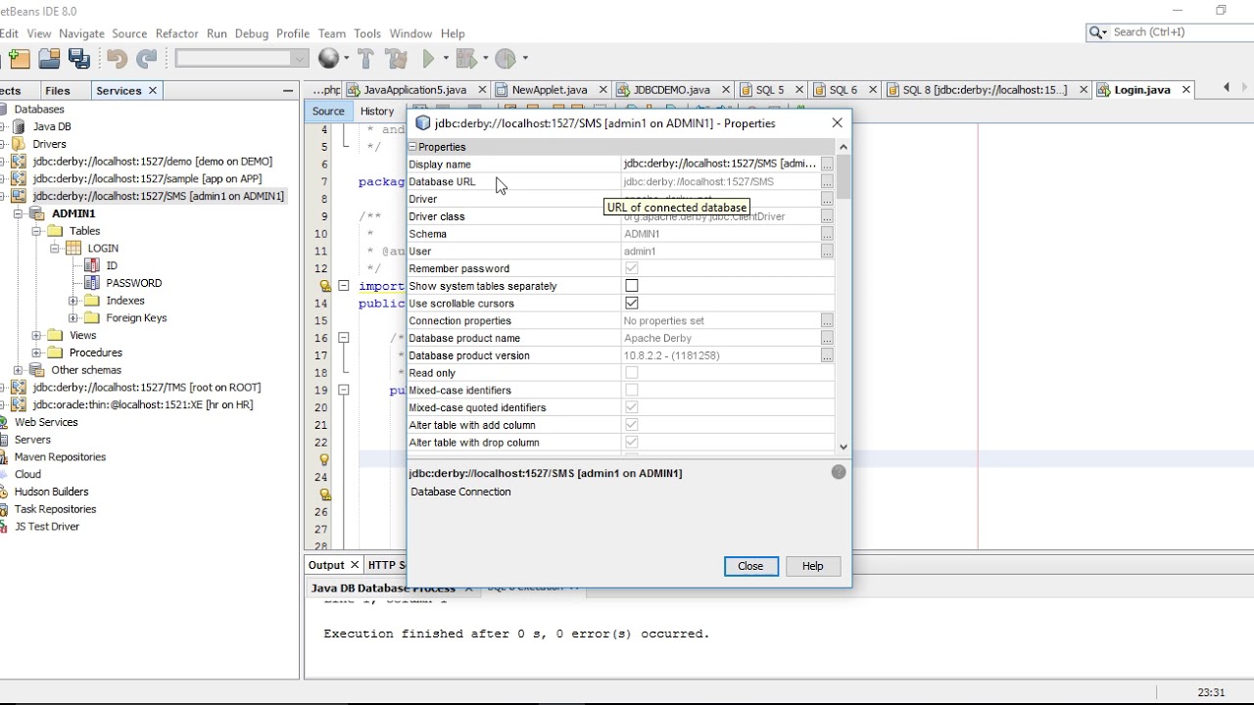Screen dimensions: 1254x705
Task: Click the globe browser icon in toolbar
Action: coord(328,59)
